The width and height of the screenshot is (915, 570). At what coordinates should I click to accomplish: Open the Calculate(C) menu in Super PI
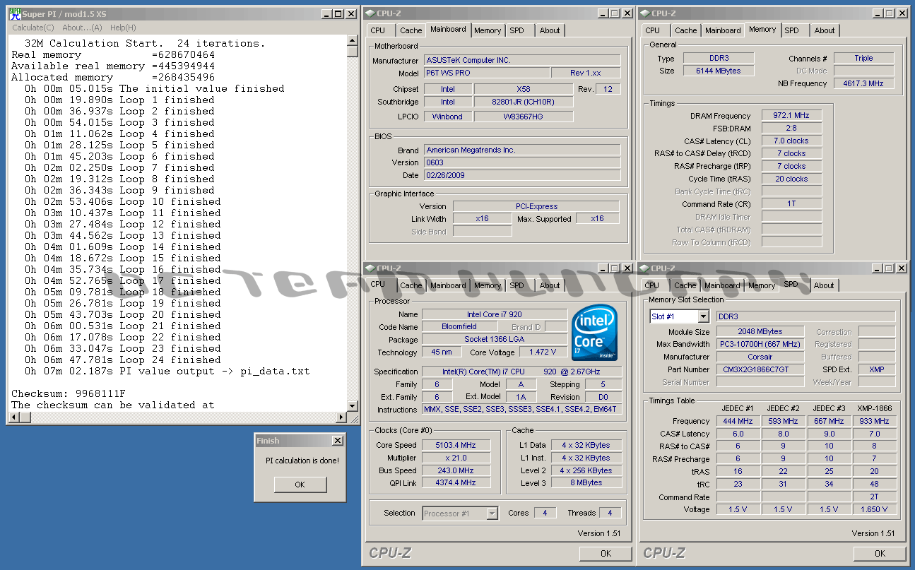(x=33, y=28)
